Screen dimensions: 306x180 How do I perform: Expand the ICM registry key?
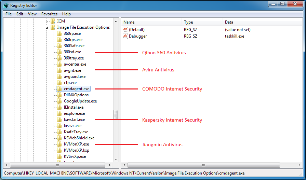47,22
